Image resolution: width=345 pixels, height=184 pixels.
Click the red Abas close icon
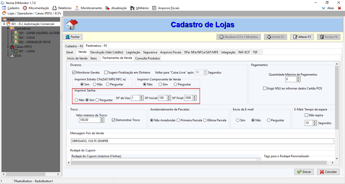click(x=339, y=8)
